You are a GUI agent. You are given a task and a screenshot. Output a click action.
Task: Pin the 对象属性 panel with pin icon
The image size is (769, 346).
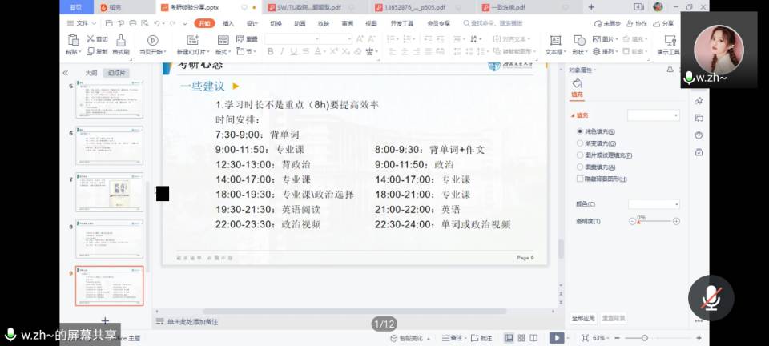point(670,70)
